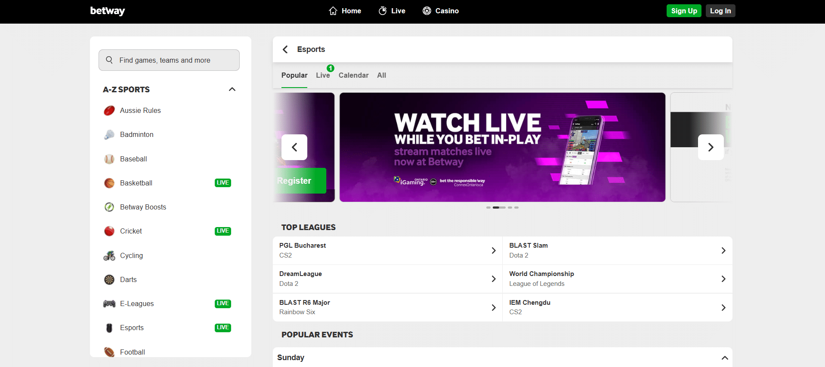Click the Cricket LIVE badge
Screen dimensions: 825x367
tap(223, 231)
